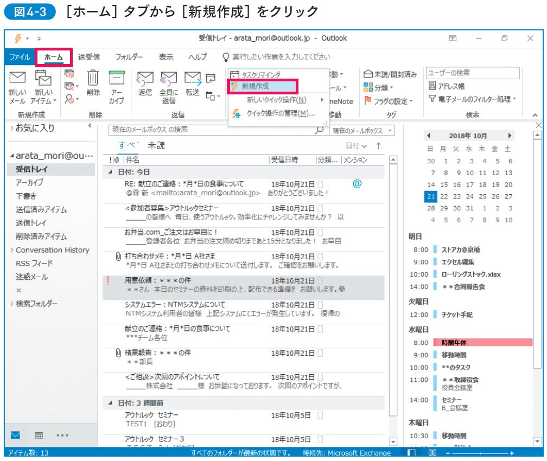Click the zoom in plus button
Image resolution: width=547 pixels, height=461 pixels.
(512, 453)
